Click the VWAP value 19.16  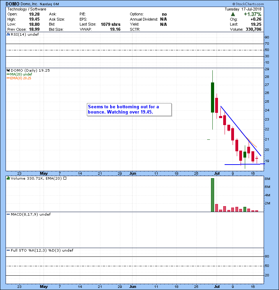(115, 29)
